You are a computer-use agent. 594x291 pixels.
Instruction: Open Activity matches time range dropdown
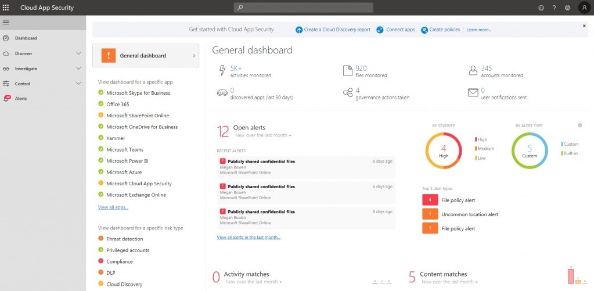coord(254,282)
